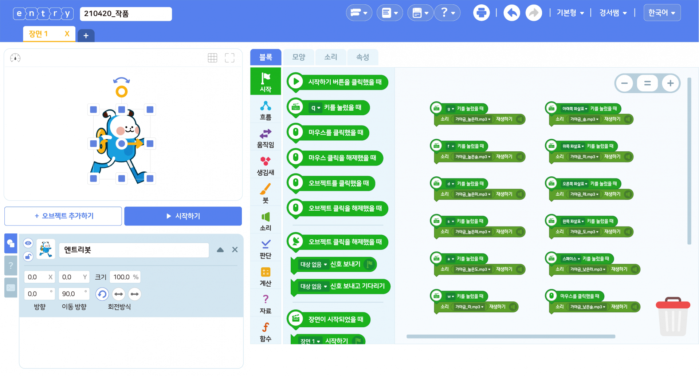Switch to the 소리 tab

[331, 57]
